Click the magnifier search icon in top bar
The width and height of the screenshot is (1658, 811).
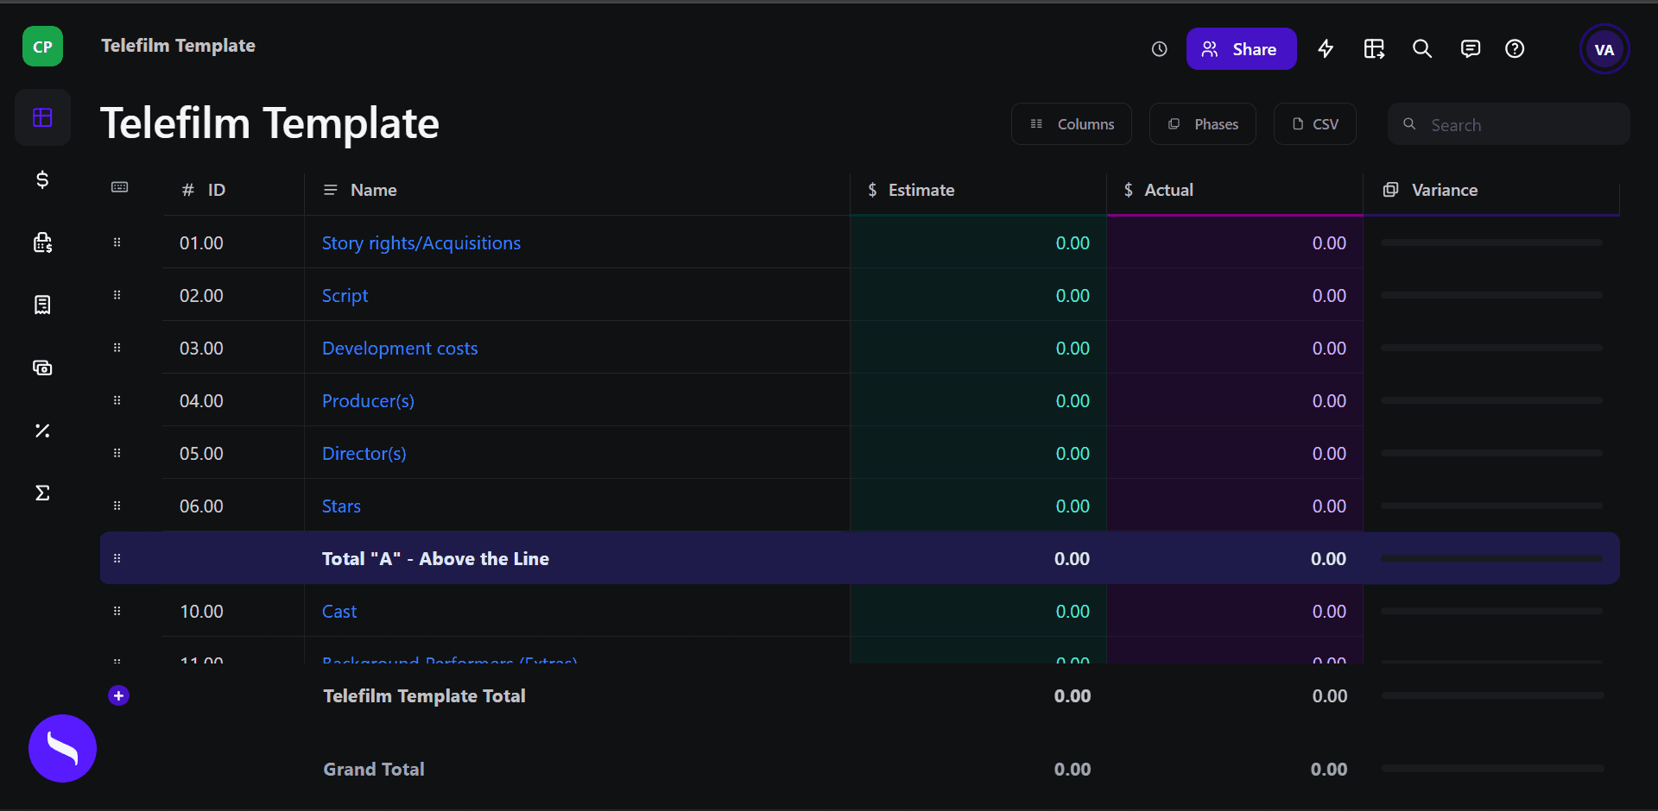(x=1422, y=49)
